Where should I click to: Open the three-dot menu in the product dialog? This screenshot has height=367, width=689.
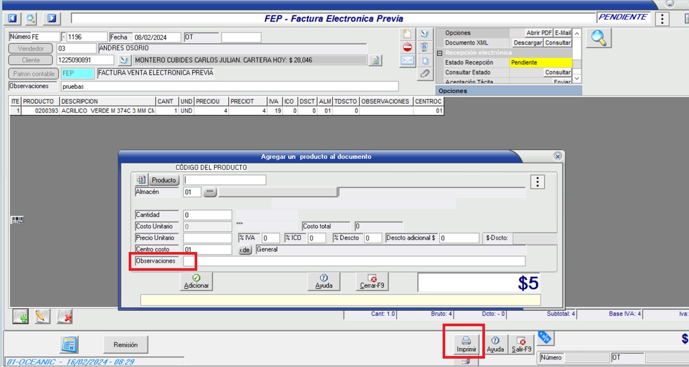pyautogui.click(x=538, y=182)
